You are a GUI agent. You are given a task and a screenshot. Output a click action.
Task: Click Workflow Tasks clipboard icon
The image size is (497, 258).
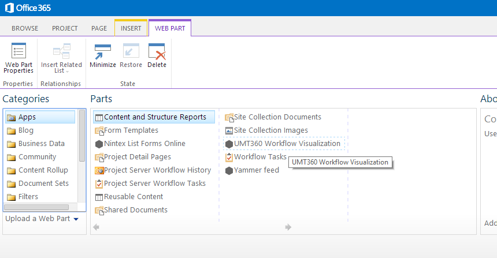pos(229,158)
